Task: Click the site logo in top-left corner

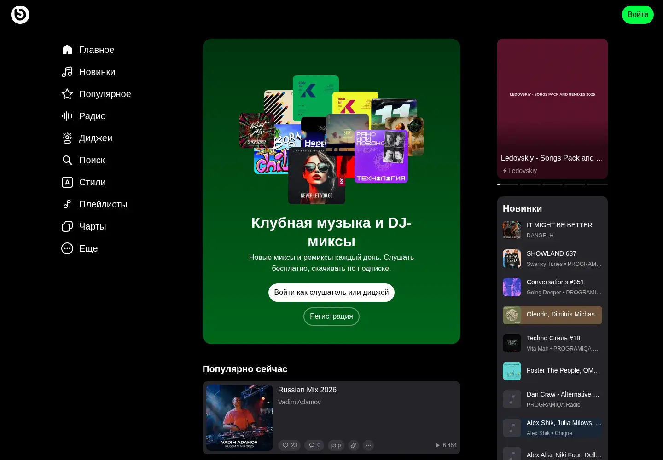Action: pyautogui.click(x=20, y=15)
